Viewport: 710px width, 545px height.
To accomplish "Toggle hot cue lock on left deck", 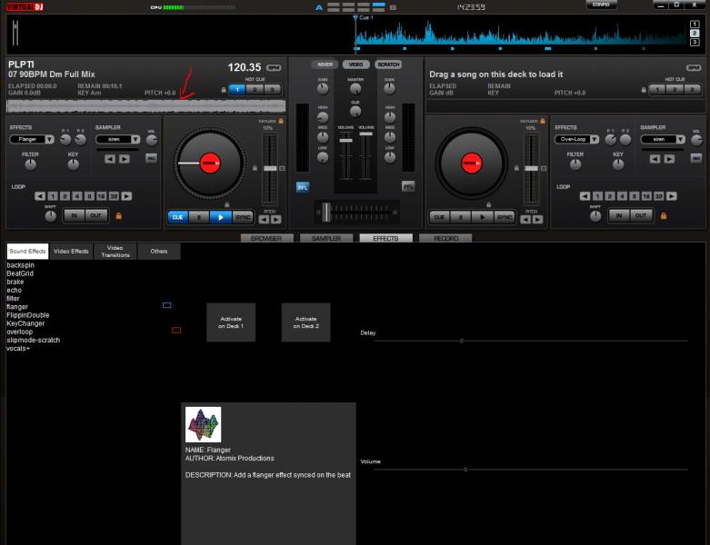I will (x=224, y=90).
